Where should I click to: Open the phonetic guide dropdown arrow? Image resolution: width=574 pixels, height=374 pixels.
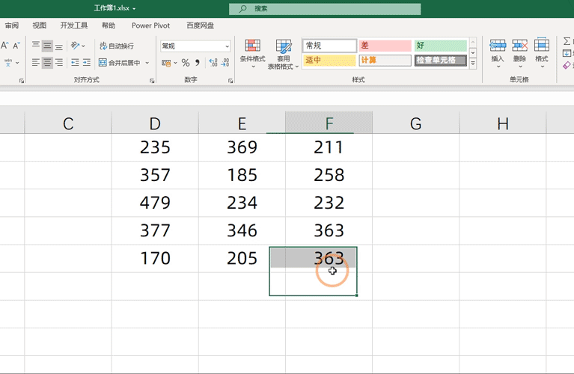point(17,63)
